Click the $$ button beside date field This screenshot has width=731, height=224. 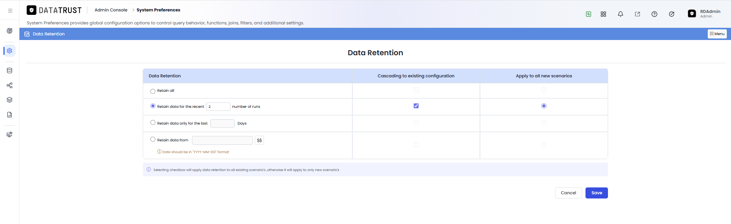pyautogui.click(x=259, y=140)
